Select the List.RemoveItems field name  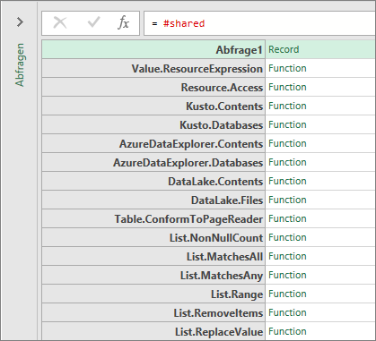pos(218,313)
